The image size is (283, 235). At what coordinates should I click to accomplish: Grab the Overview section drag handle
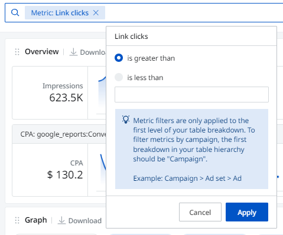pyautogui.click(x=17, y=52)
